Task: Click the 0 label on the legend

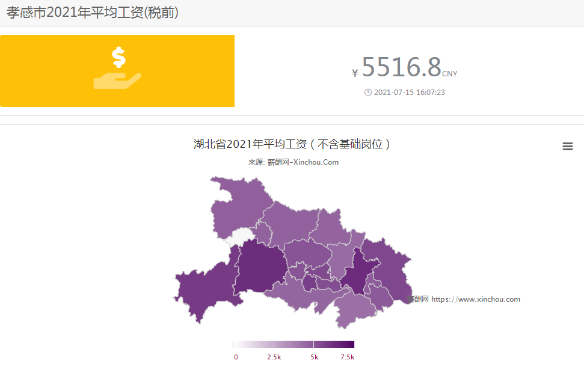Action: coord(235,357)
